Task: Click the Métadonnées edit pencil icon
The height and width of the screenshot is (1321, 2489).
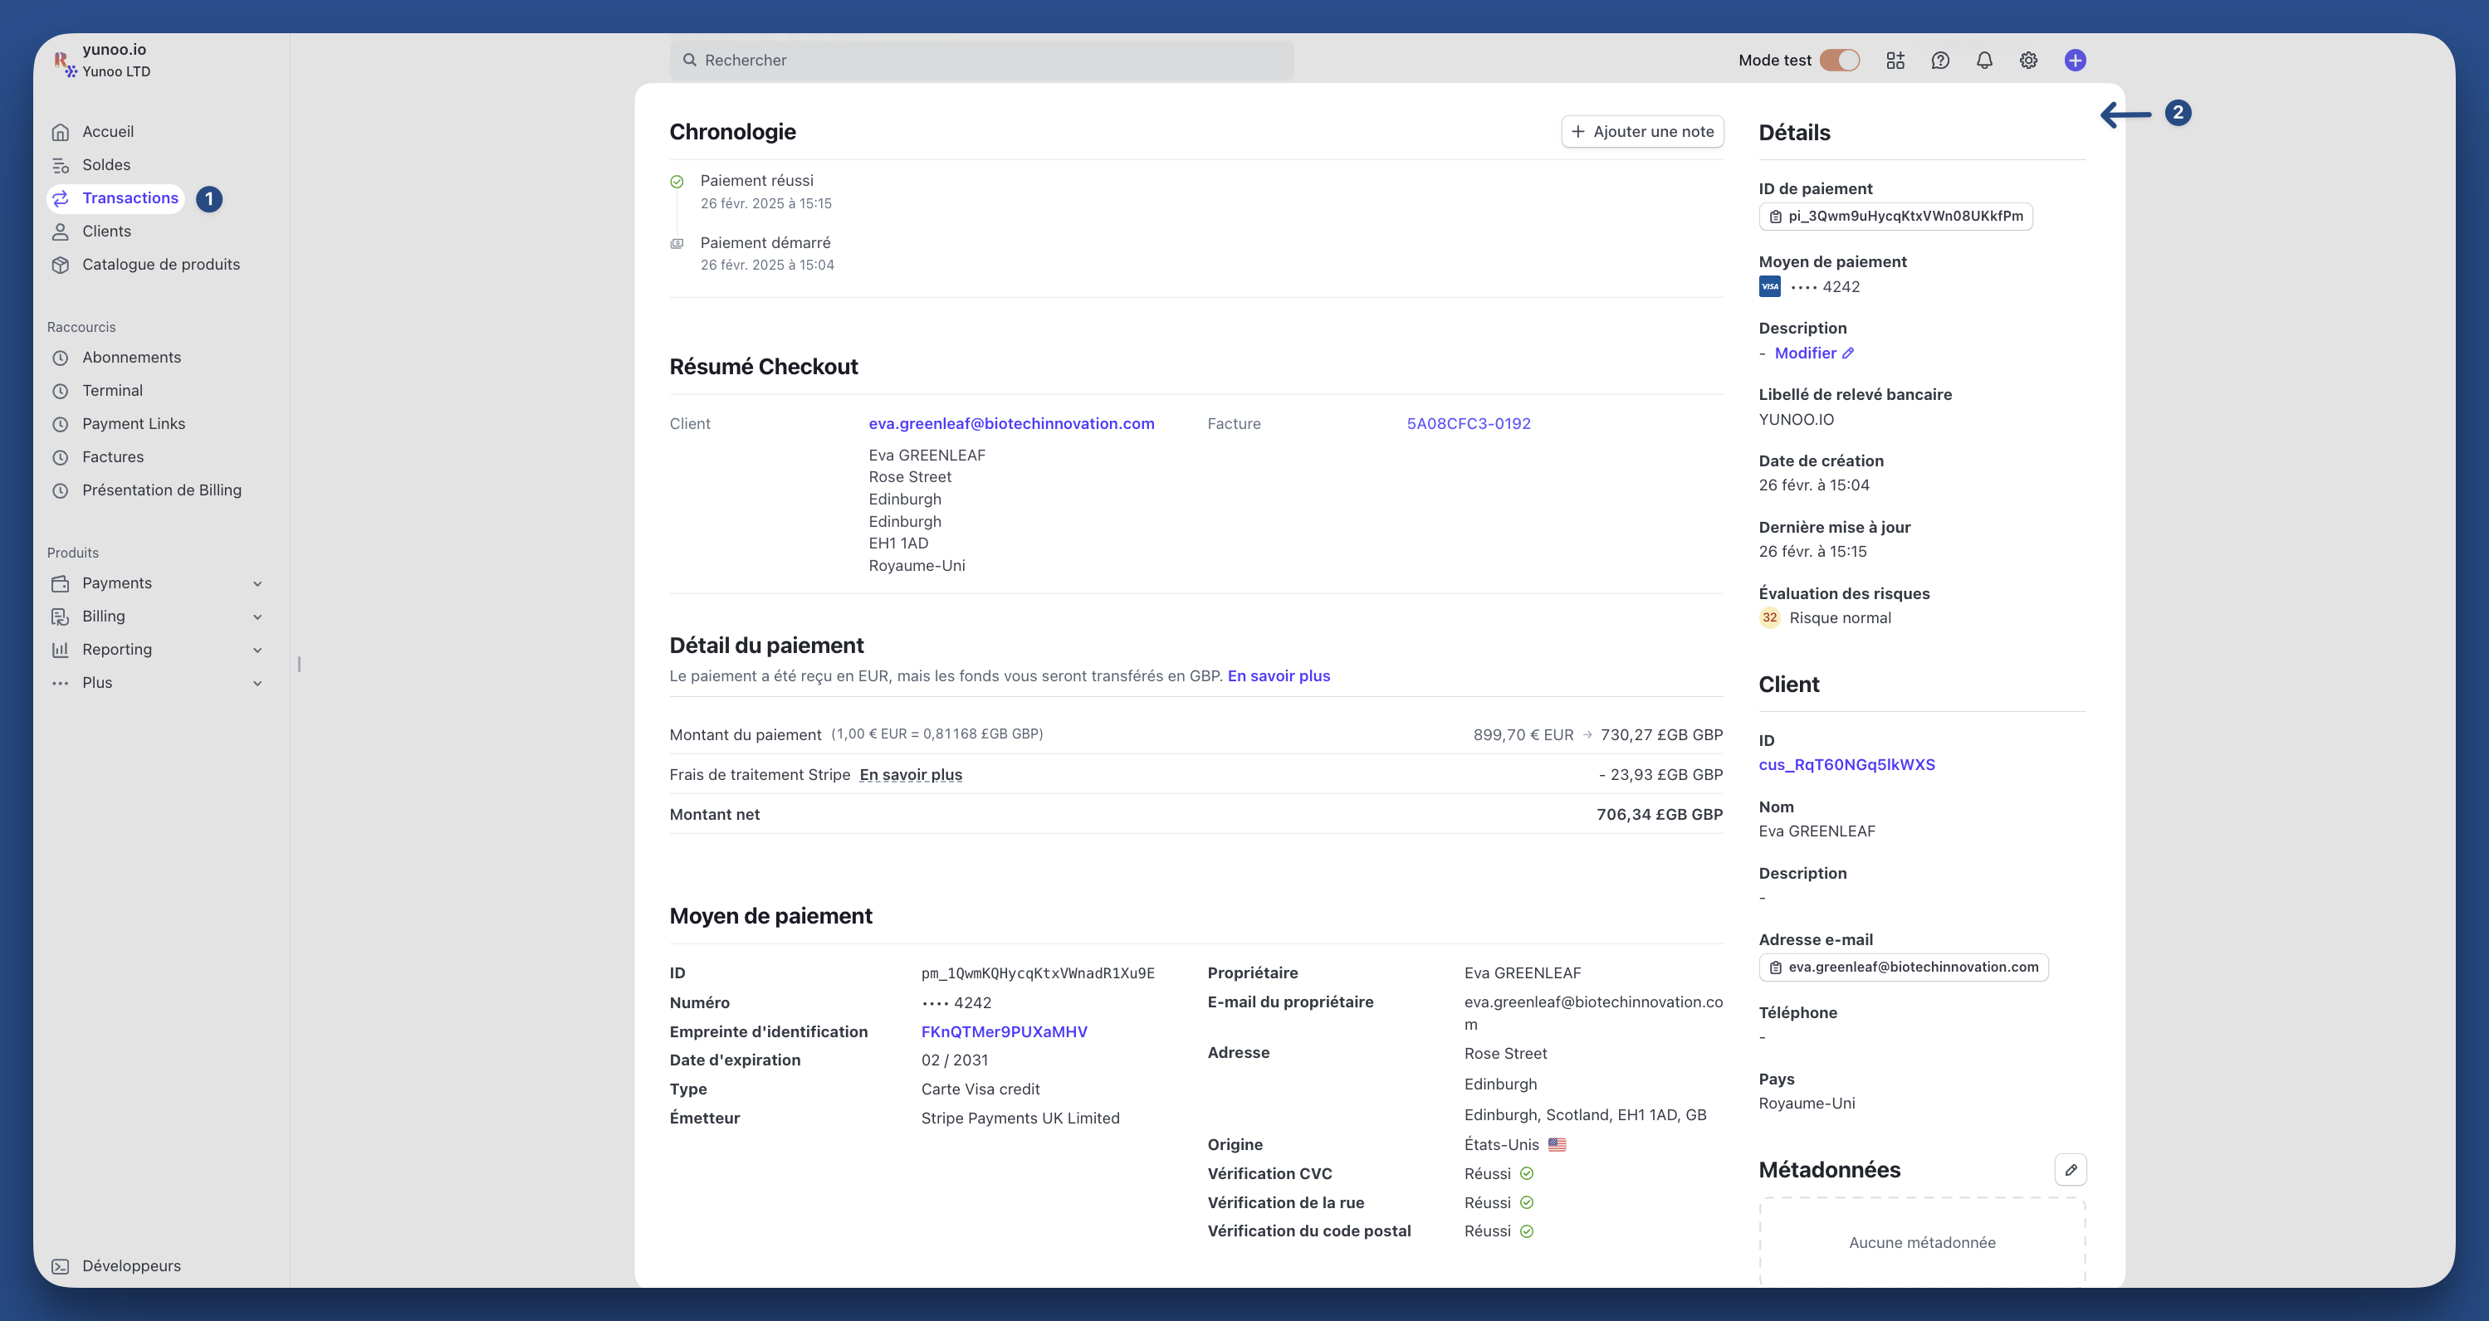Action: point(2070,1169)
